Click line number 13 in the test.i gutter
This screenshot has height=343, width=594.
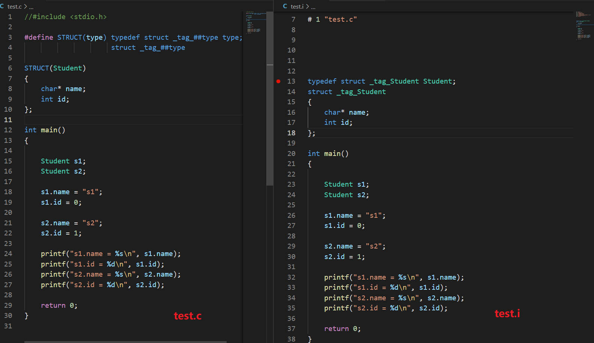(x=292, y=81)
